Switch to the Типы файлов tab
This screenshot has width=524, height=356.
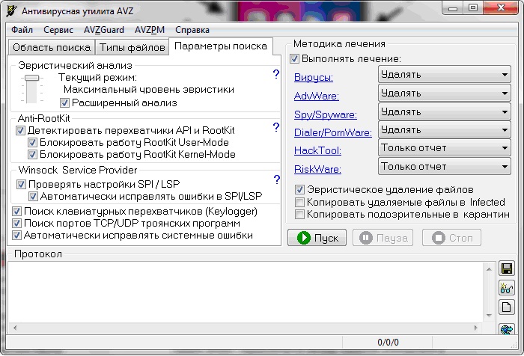point(132,47)
